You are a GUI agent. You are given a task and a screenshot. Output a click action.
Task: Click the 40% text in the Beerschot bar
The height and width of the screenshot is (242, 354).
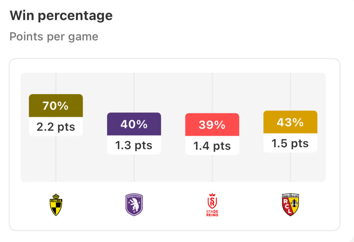click(134, 124)
